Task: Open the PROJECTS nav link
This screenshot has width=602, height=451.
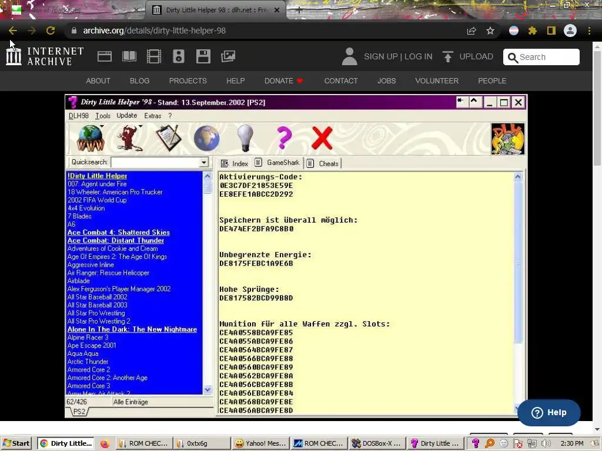Action: pos(188,81)
